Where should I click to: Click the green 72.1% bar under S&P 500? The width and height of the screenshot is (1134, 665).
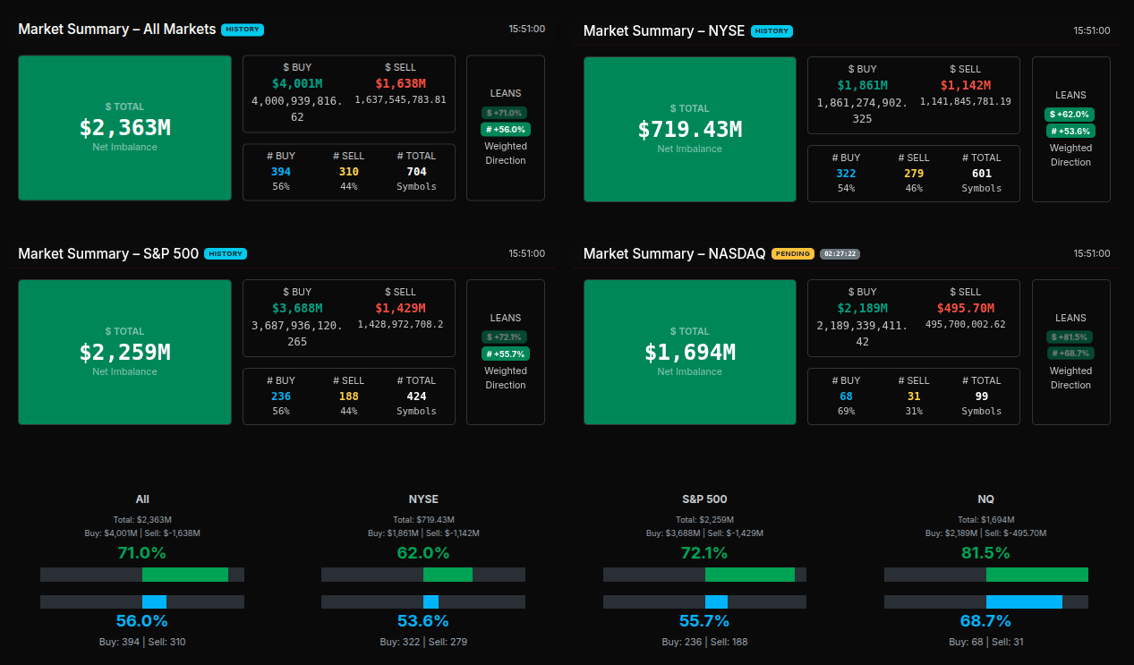point(749,575)
